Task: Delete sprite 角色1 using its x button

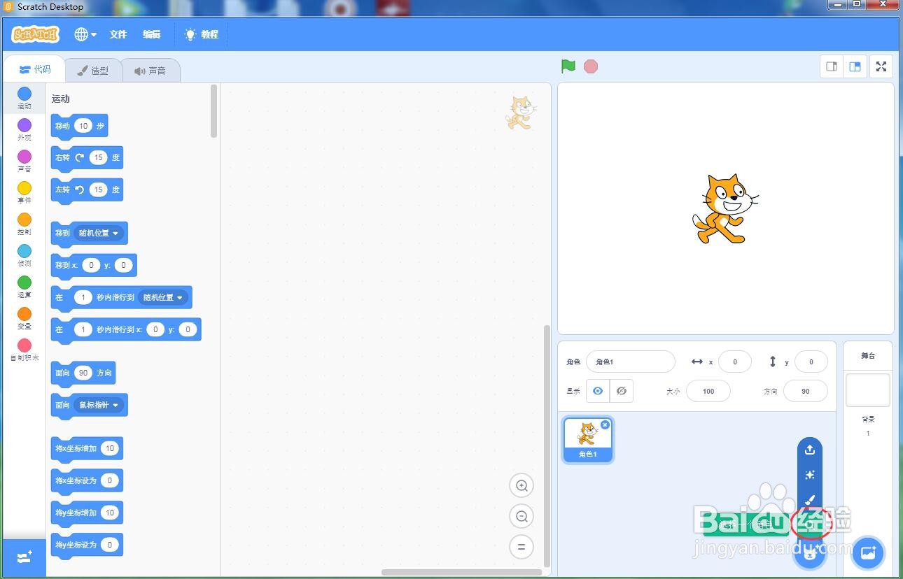Action: click(605, 424)
